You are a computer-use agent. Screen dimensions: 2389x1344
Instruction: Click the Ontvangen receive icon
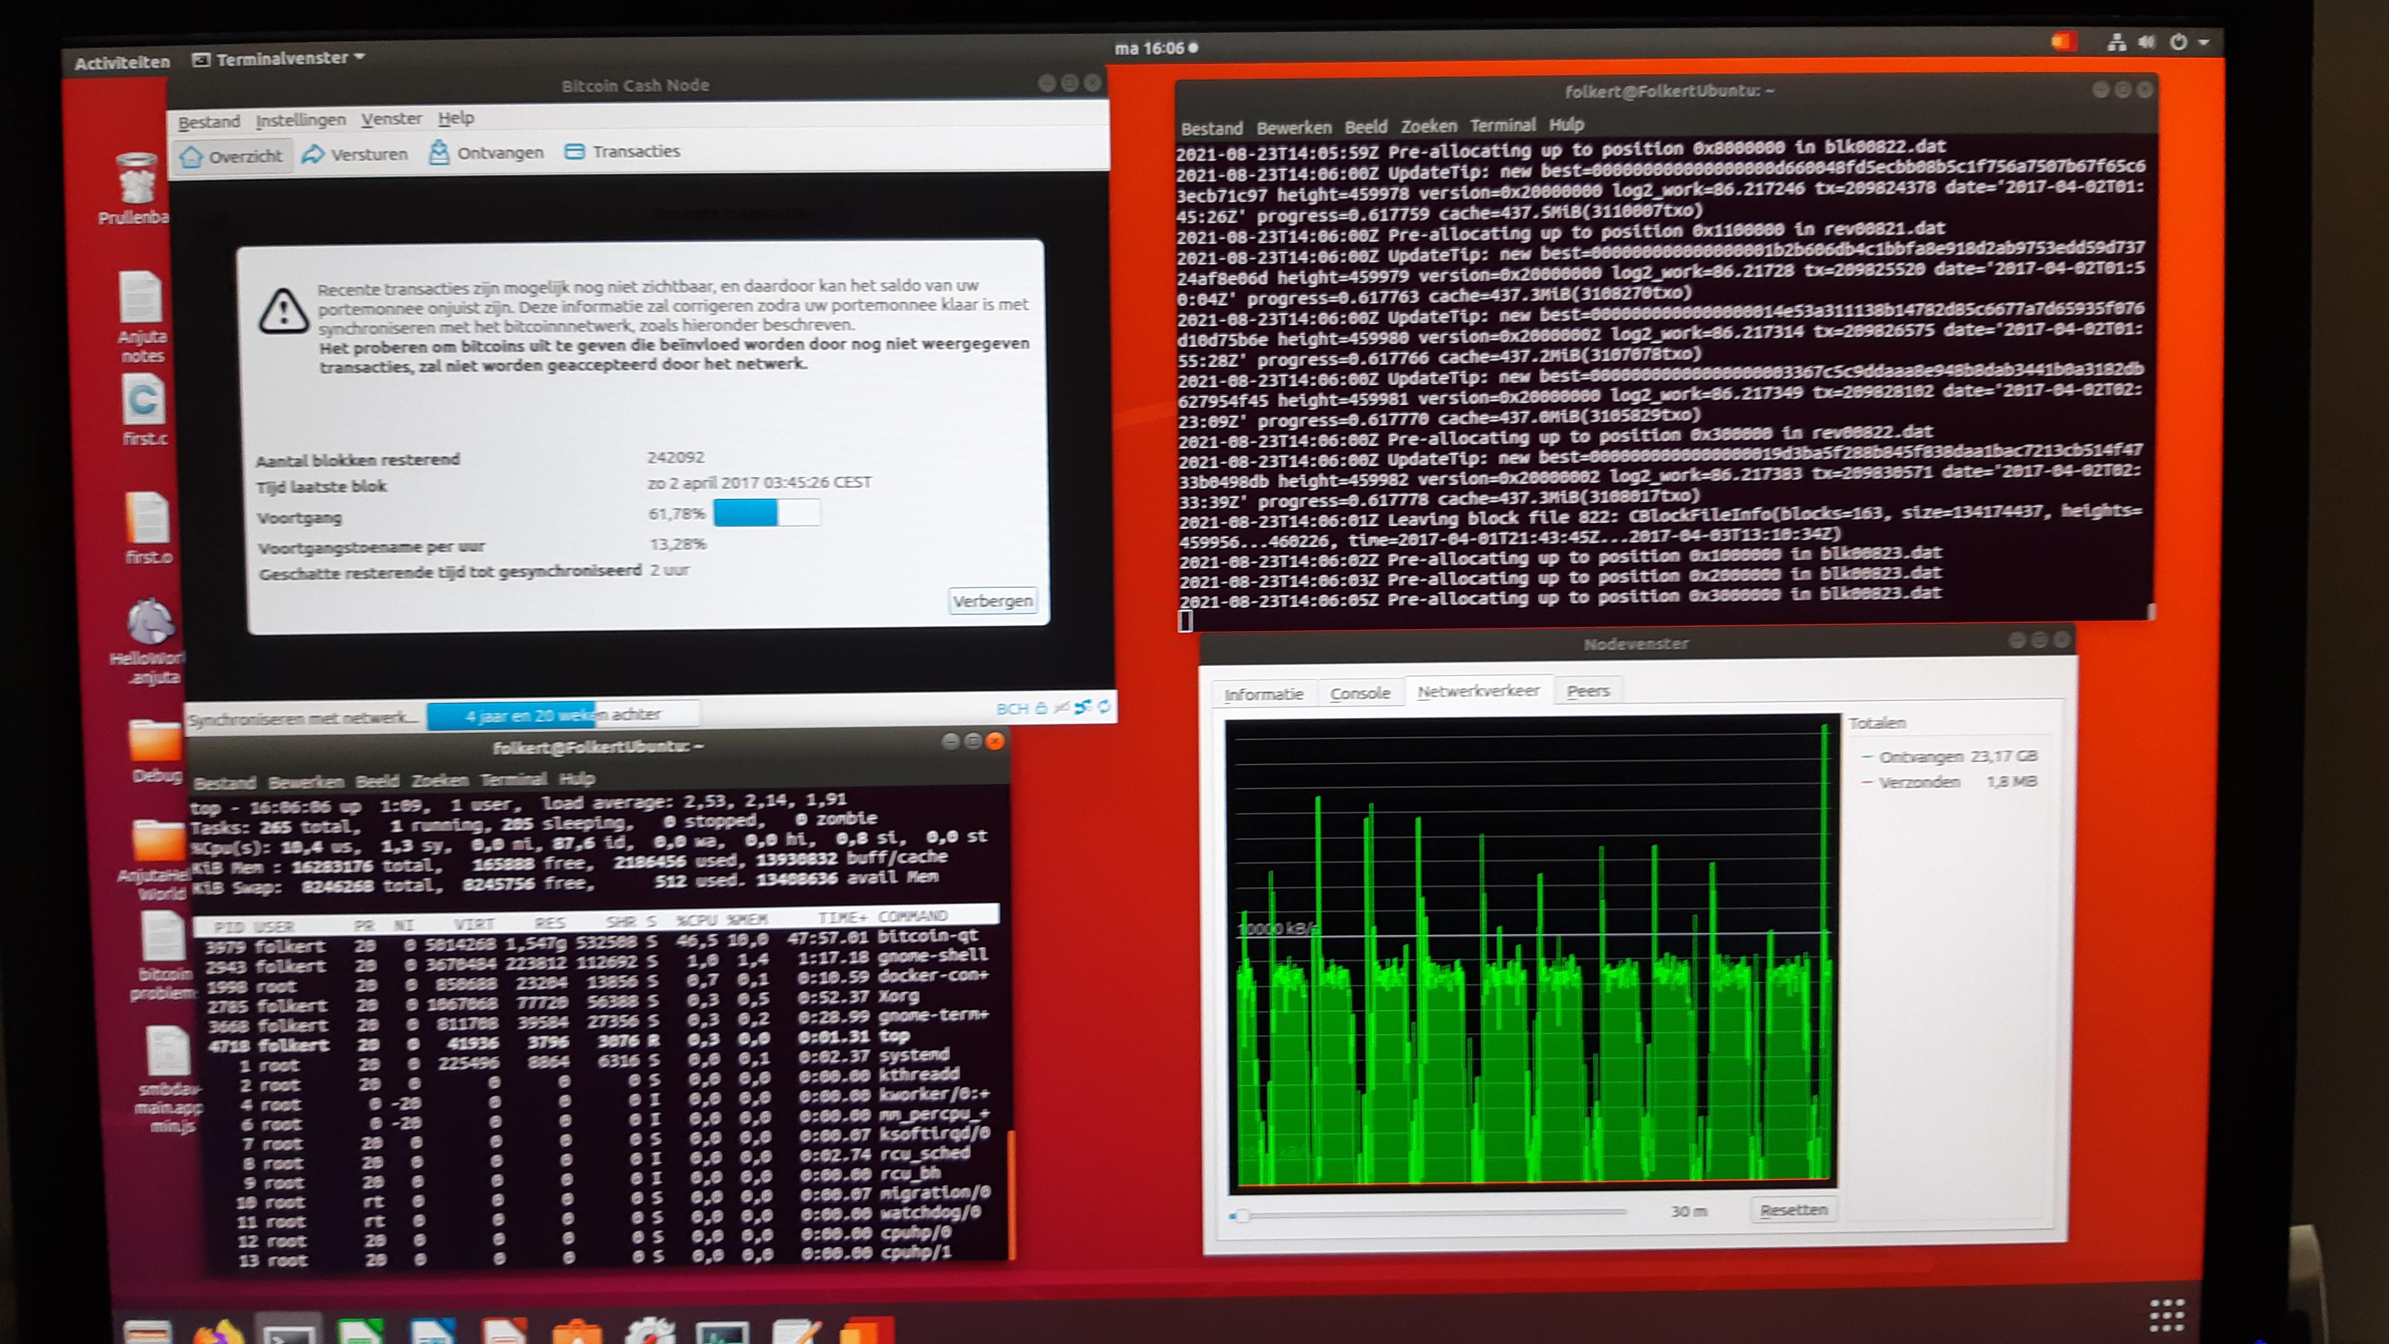[x=439, y=152]
